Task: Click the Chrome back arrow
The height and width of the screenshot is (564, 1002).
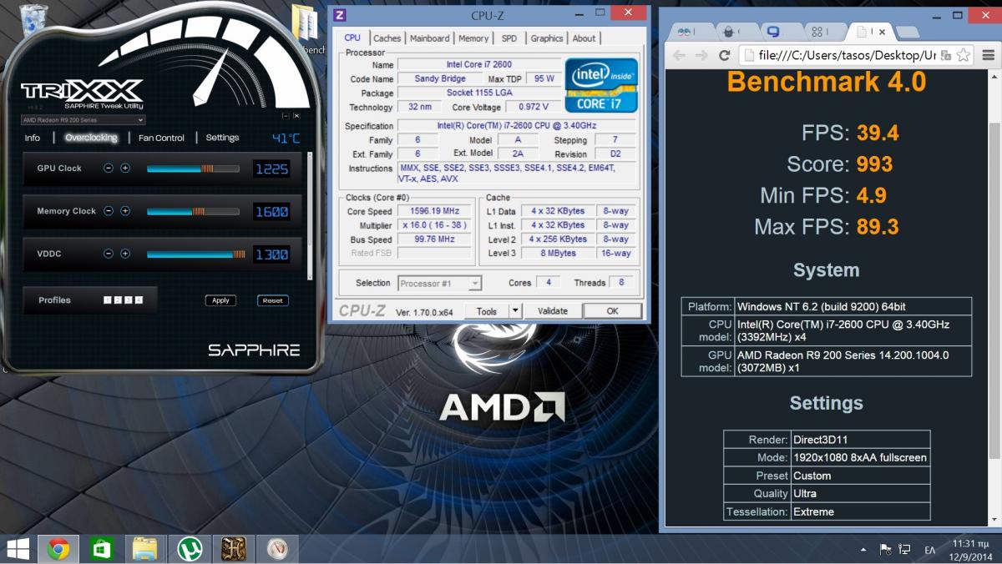Action: click(x=679, y=56)
